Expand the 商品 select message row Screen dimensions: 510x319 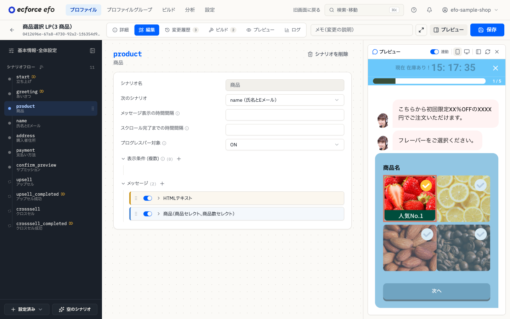click(x=159, y=214)
